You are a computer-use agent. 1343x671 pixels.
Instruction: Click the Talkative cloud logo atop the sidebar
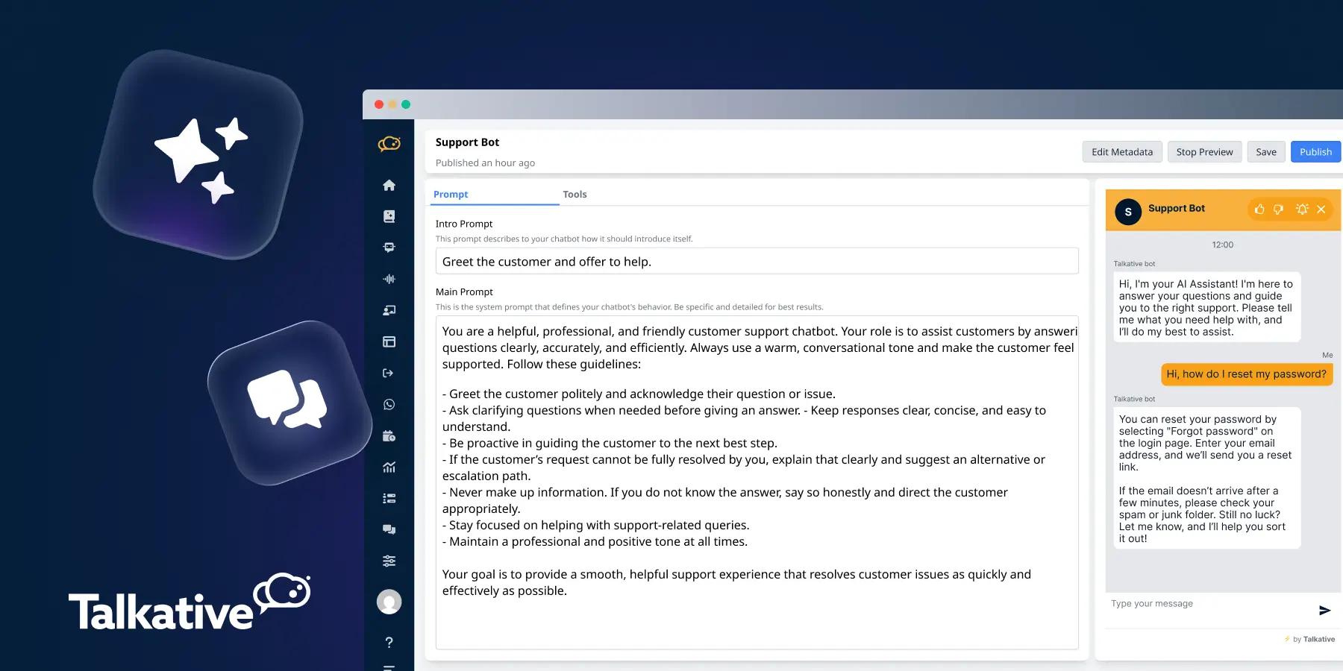coord(389,144)
